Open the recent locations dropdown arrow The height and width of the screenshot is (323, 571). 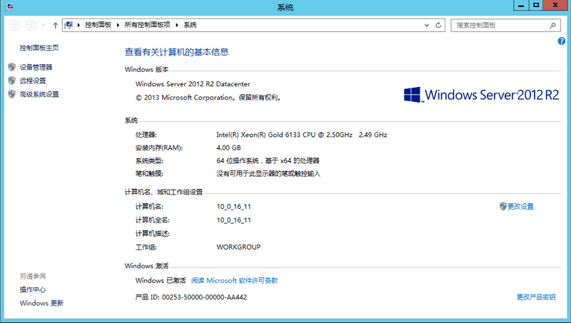click(x=44, y=25)
